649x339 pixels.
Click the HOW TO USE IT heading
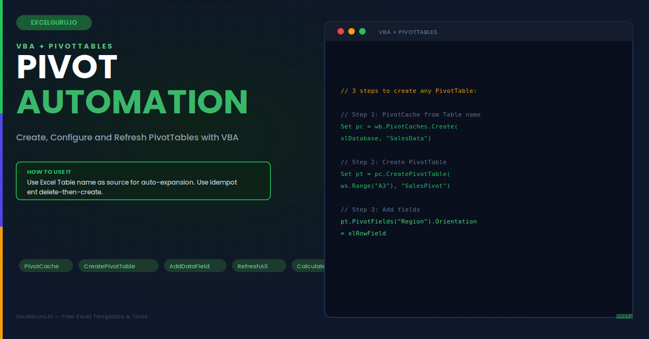[x=49, y=172]
